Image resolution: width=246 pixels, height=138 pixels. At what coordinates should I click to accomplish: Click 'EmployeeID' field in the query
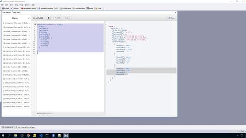tap(43, 30)
